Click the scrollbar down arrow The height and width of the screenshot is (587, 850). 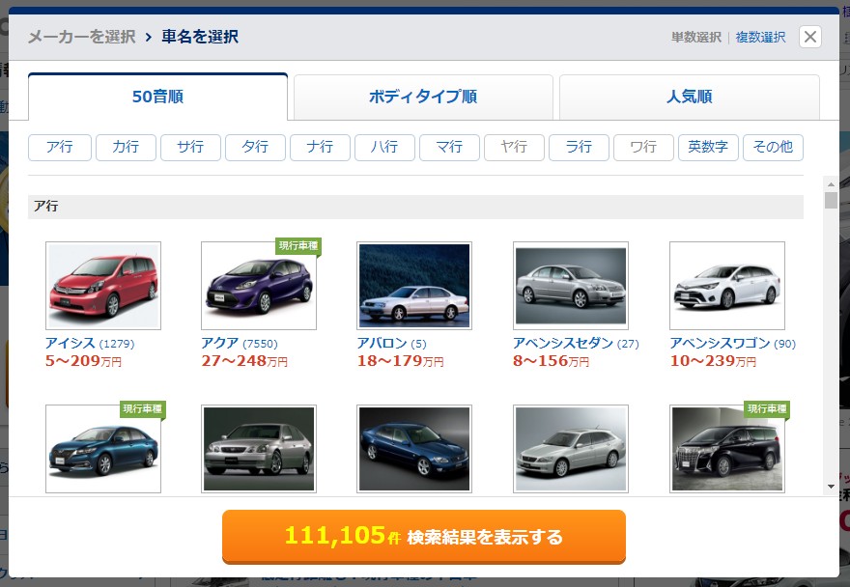(831, 487)
